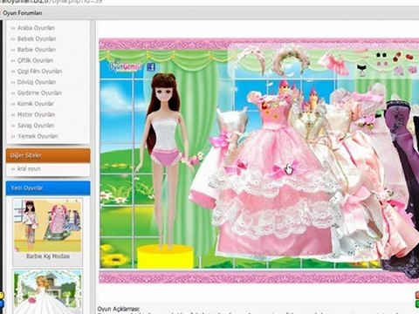This screenshot has width=419, height=314.
Task: Open the Komik Oyunlar category
Action: click(x=36, y=104)
